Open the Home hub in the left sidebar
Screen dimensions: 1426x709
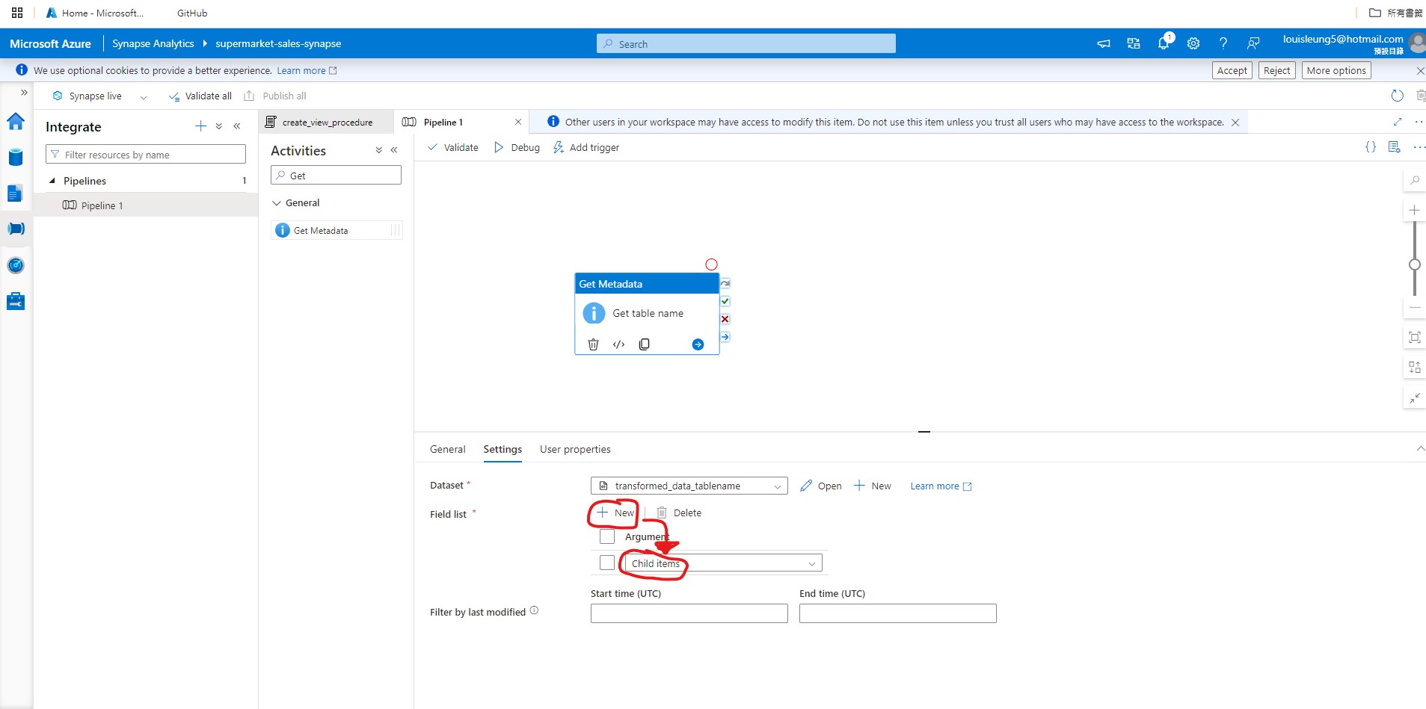(16, 121)
